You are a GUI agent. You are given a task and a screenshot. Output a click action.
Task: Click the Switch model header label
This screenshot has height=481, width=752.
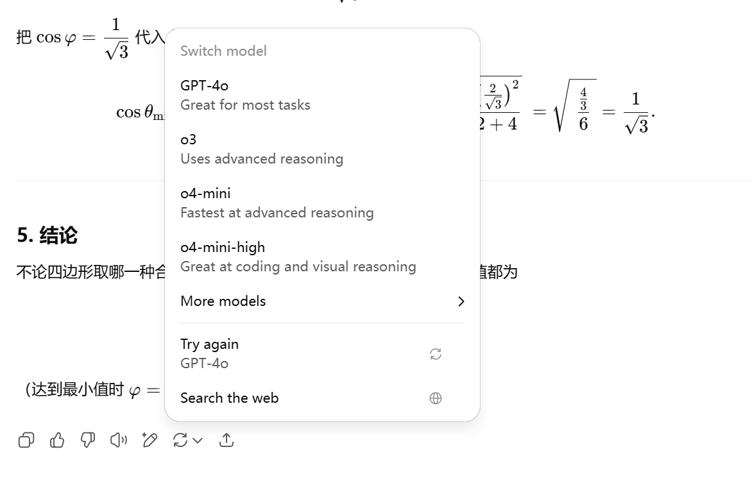223,51
